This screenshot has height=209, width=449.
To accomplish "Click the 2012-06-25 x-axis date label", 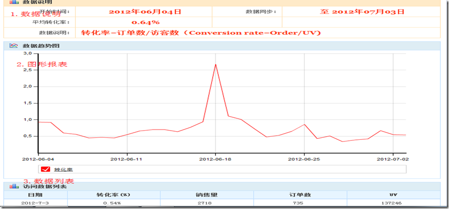I will pos(304,159).
